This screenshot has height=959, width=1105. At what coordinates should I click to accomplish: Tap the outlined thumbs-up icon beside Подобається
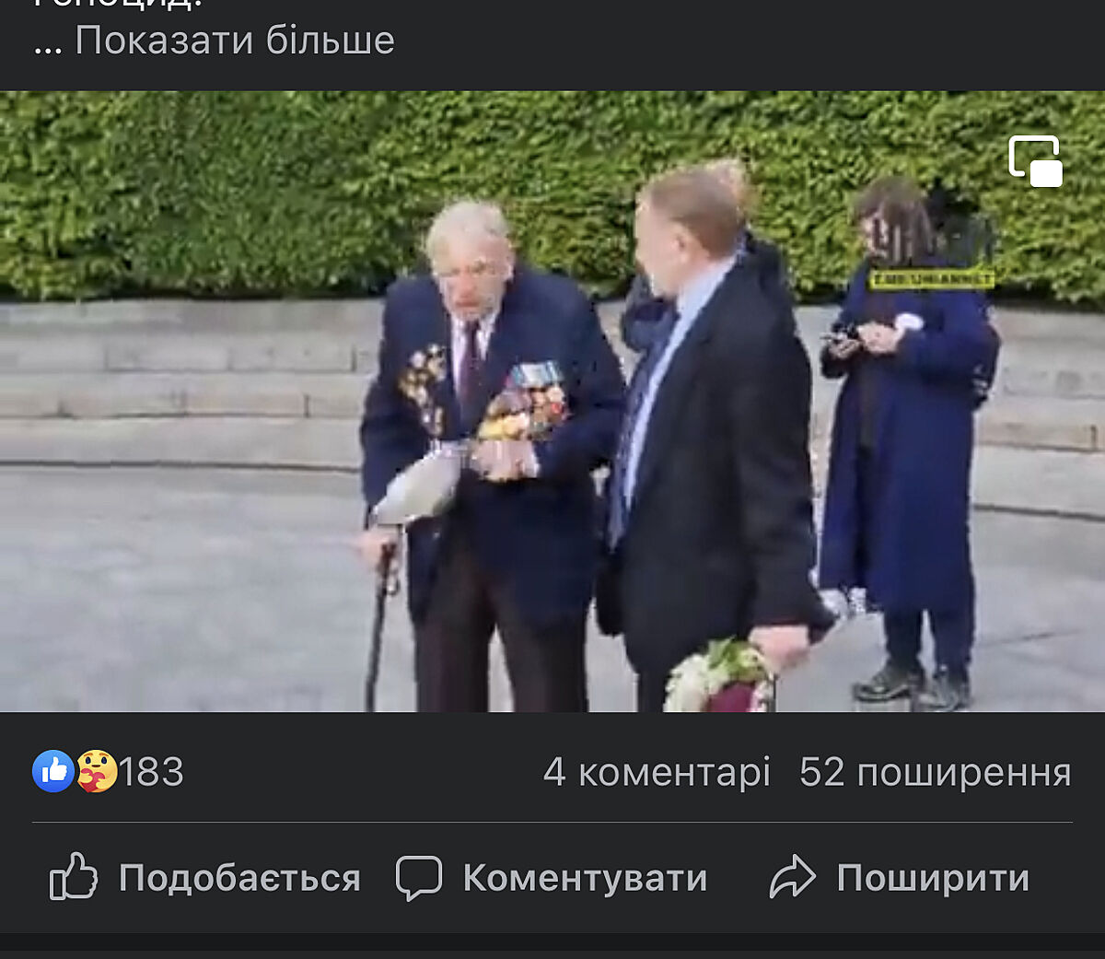pyautogui.click(x=74, y=876)
